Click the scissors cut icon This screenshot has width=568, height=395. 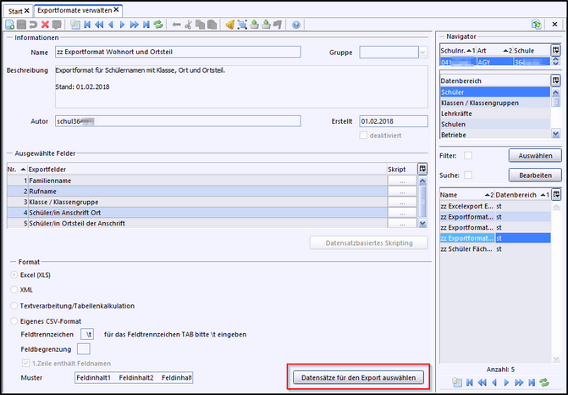click(189, 25)
